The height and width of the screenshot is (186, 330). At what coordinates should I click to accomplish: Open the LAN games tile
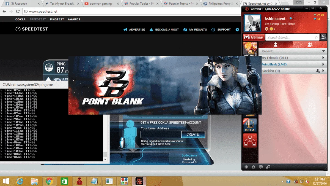[x=250, y=141]
